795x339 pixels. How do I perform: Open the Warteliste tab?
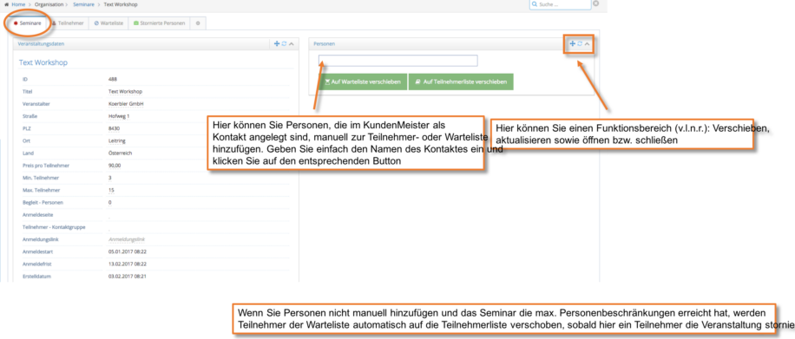point(108,23)
